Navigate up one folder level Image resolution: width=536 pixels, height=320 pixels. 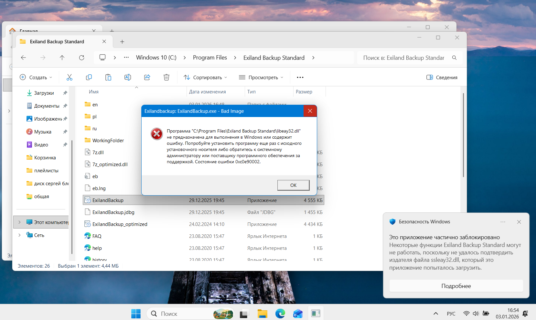pos(62,58)
